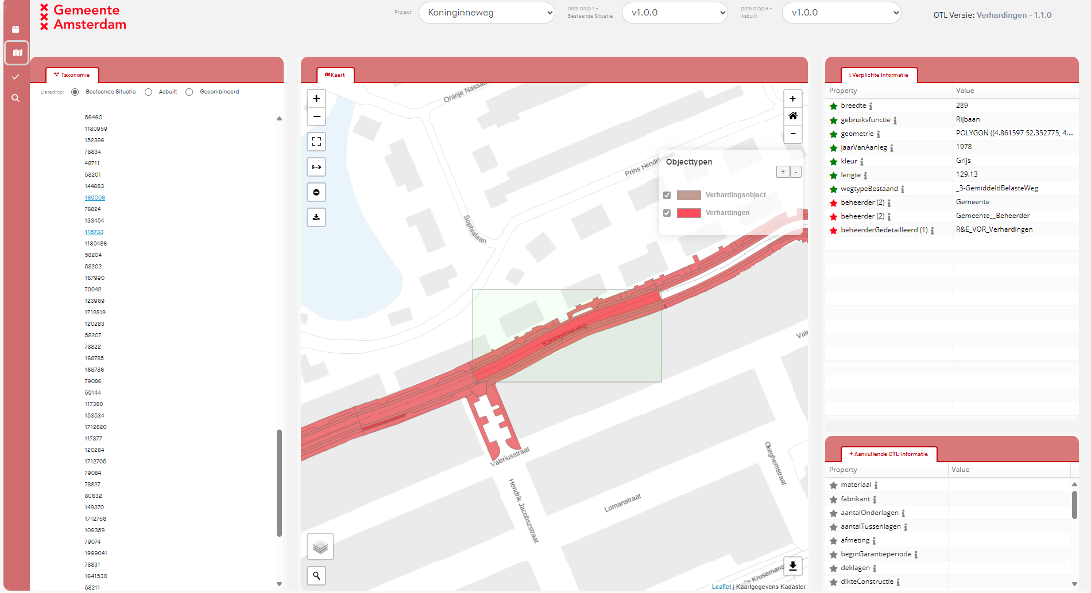Toggle Verhardingen layer checkbox

pos(667,213)
